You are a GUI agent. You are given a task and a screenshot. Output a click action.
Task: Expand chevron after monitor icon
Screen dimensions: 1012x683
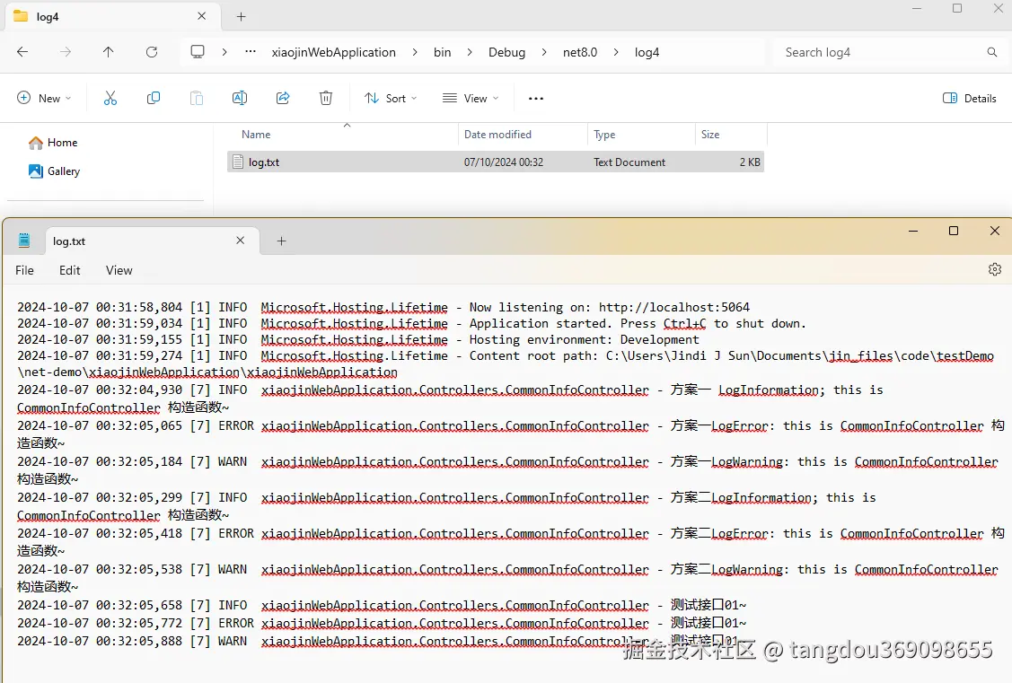click(x=224, y=52)
